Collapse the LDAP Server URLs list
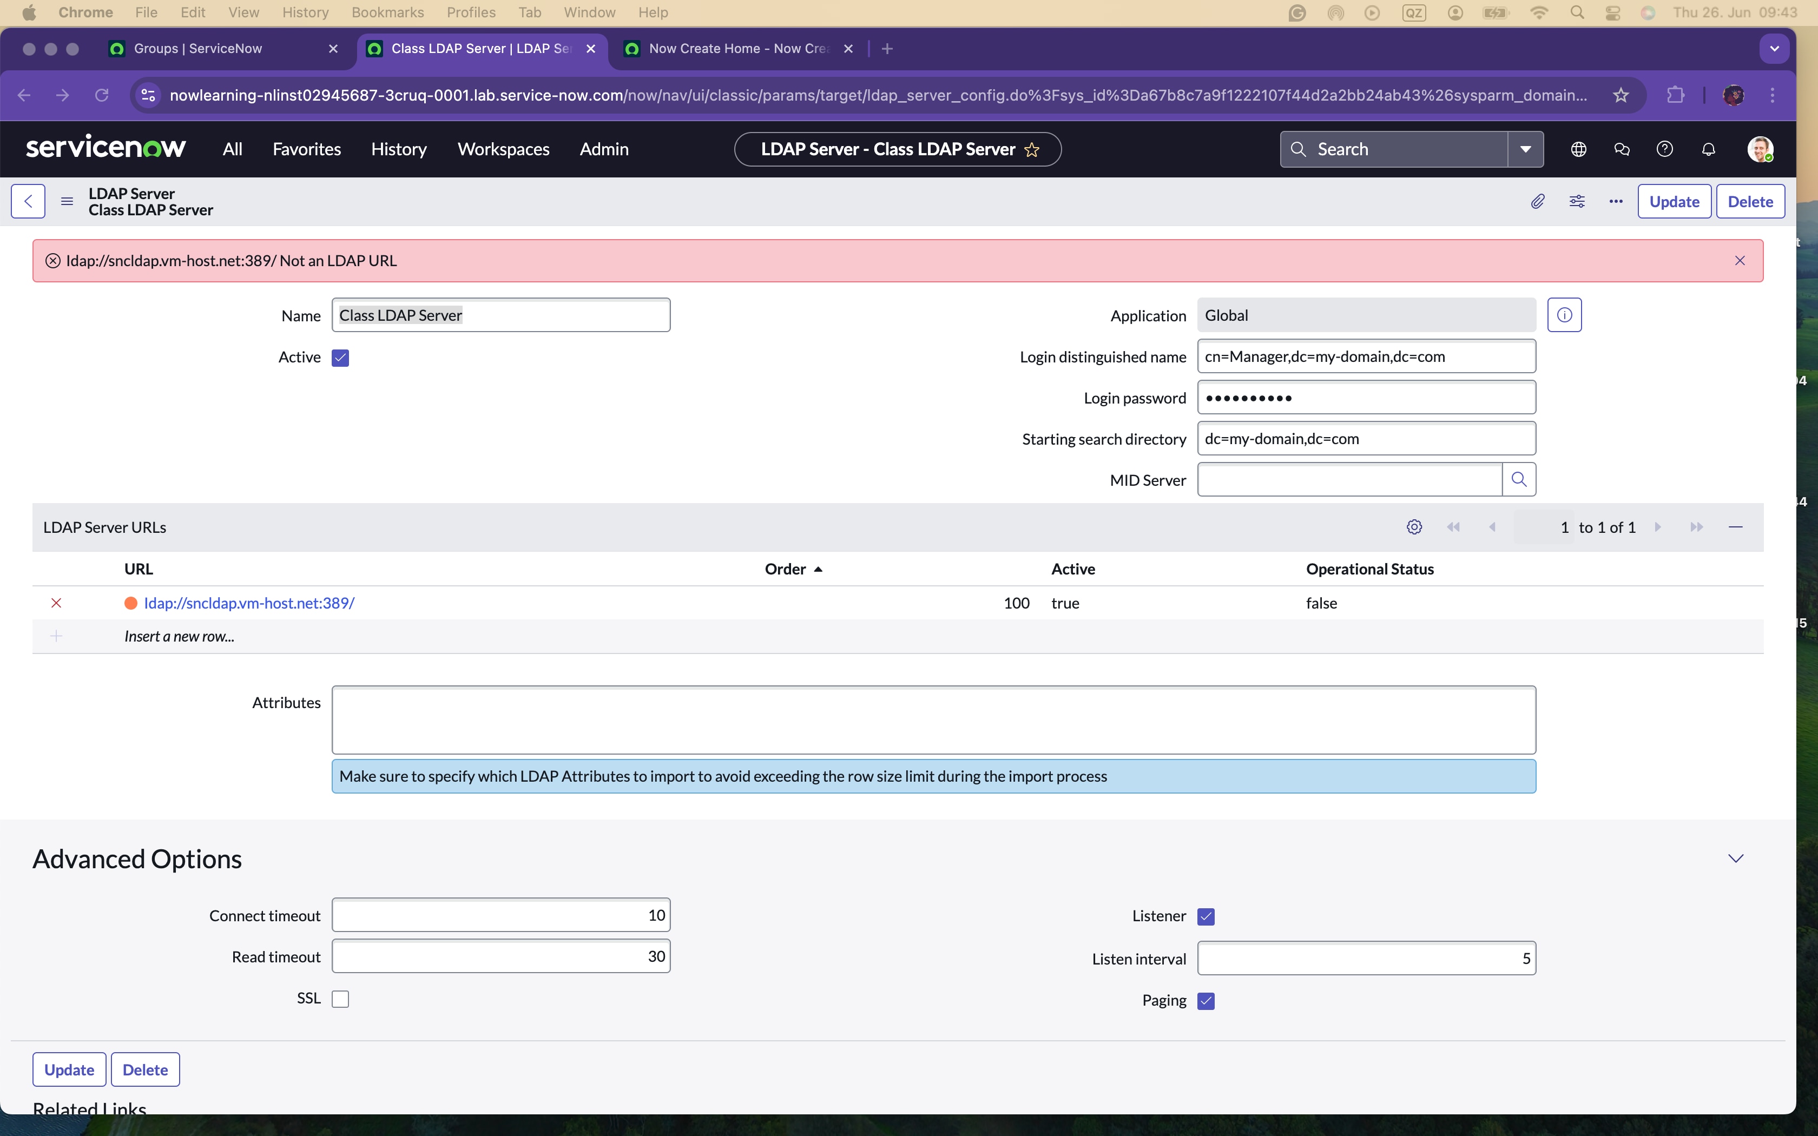 pyautogui.click(x=1735, y=527)
